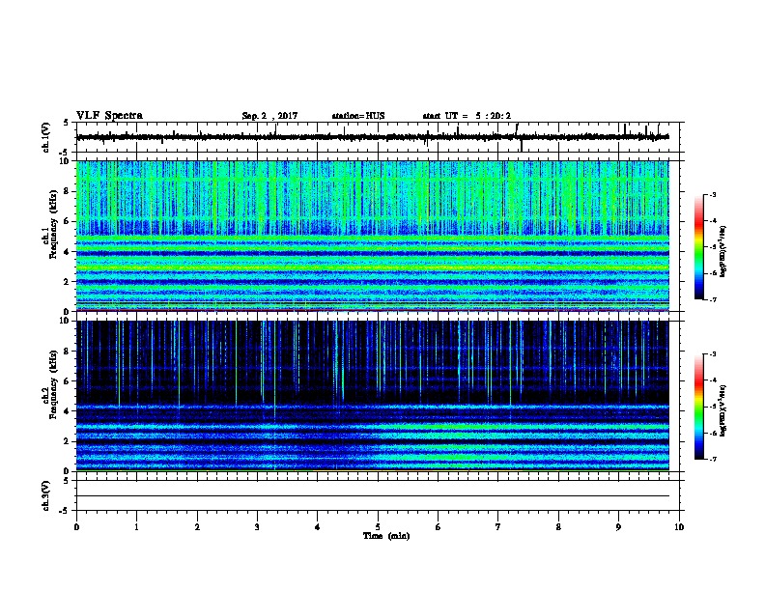Click time tick label 7 on the x-axis
765x591 pixels.
click(x=498, y=527)
